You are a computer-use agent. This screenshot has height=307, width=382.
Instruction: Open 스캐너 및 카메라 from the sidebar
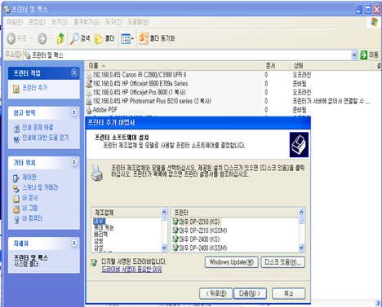[40, 187]
